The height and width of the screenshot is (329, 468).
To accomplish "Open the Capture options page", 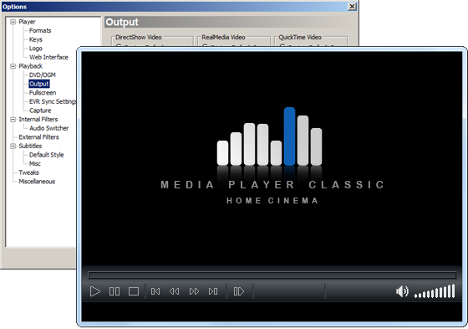I will pyautogui.click(x=40, y=111).
